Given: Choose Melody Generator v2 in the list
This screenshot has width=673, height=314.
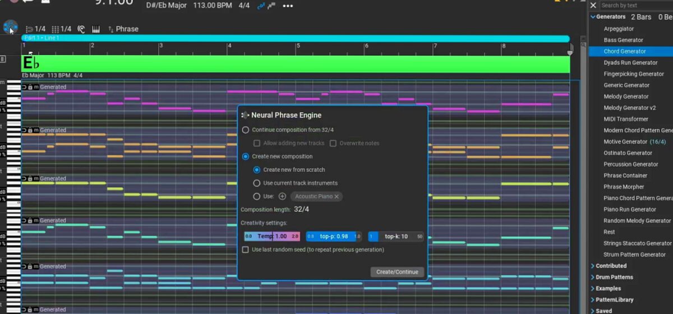Looking at the screenshot, I should 629,108.
